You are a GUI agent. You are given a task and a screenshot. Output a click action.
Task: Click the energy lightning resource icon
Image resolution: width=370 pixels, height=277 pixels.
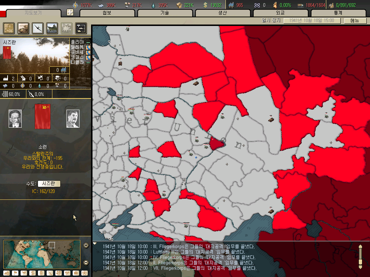point(75,5)
